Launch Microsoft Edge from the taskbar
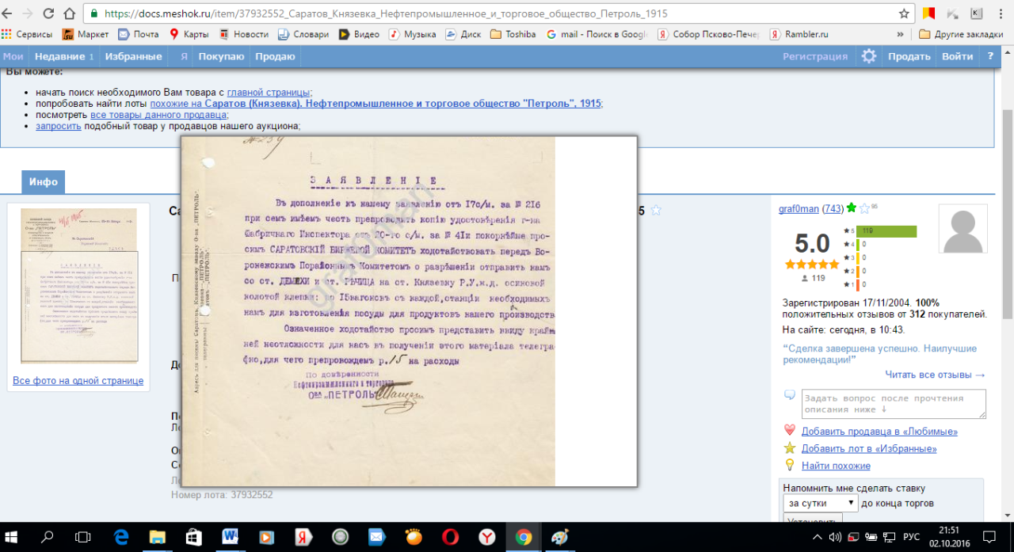The image size is (1014, 552). coord(121,537)
